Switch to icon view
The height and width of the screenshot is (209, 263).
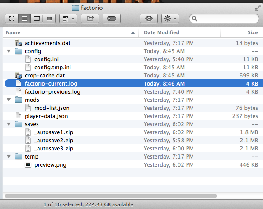(12, 18)
